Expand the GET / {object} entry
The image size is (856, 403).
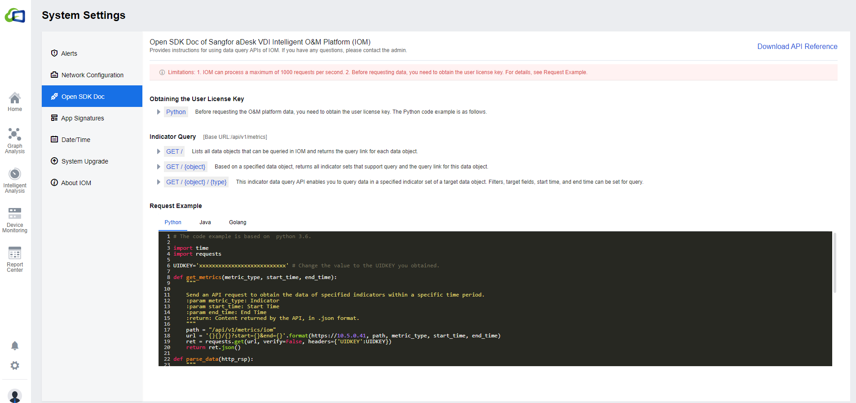point(185,167)
